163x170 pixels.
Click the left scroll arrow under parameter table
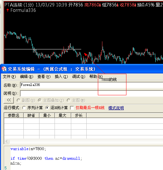coord(7,141)
